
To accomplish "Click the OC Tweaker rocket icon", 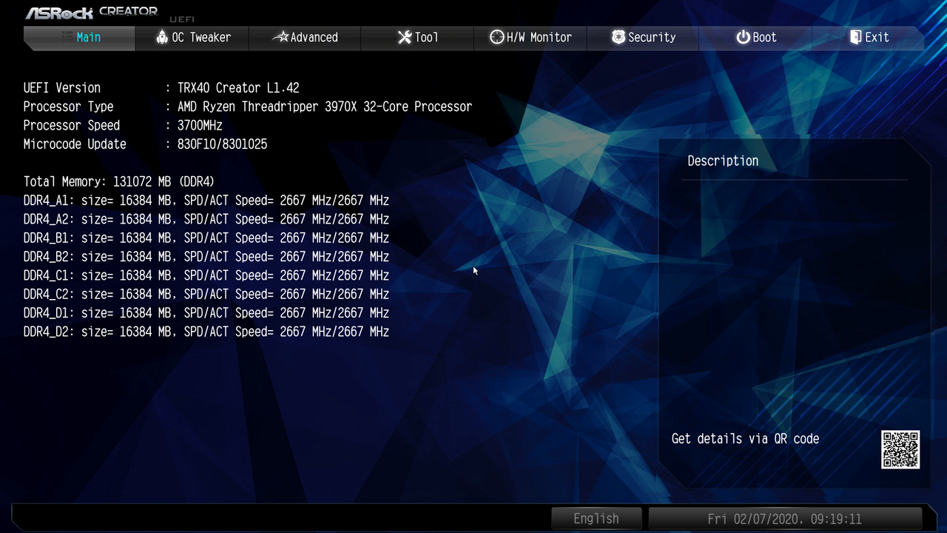I will pyautogui.click(x=162, y=37).
